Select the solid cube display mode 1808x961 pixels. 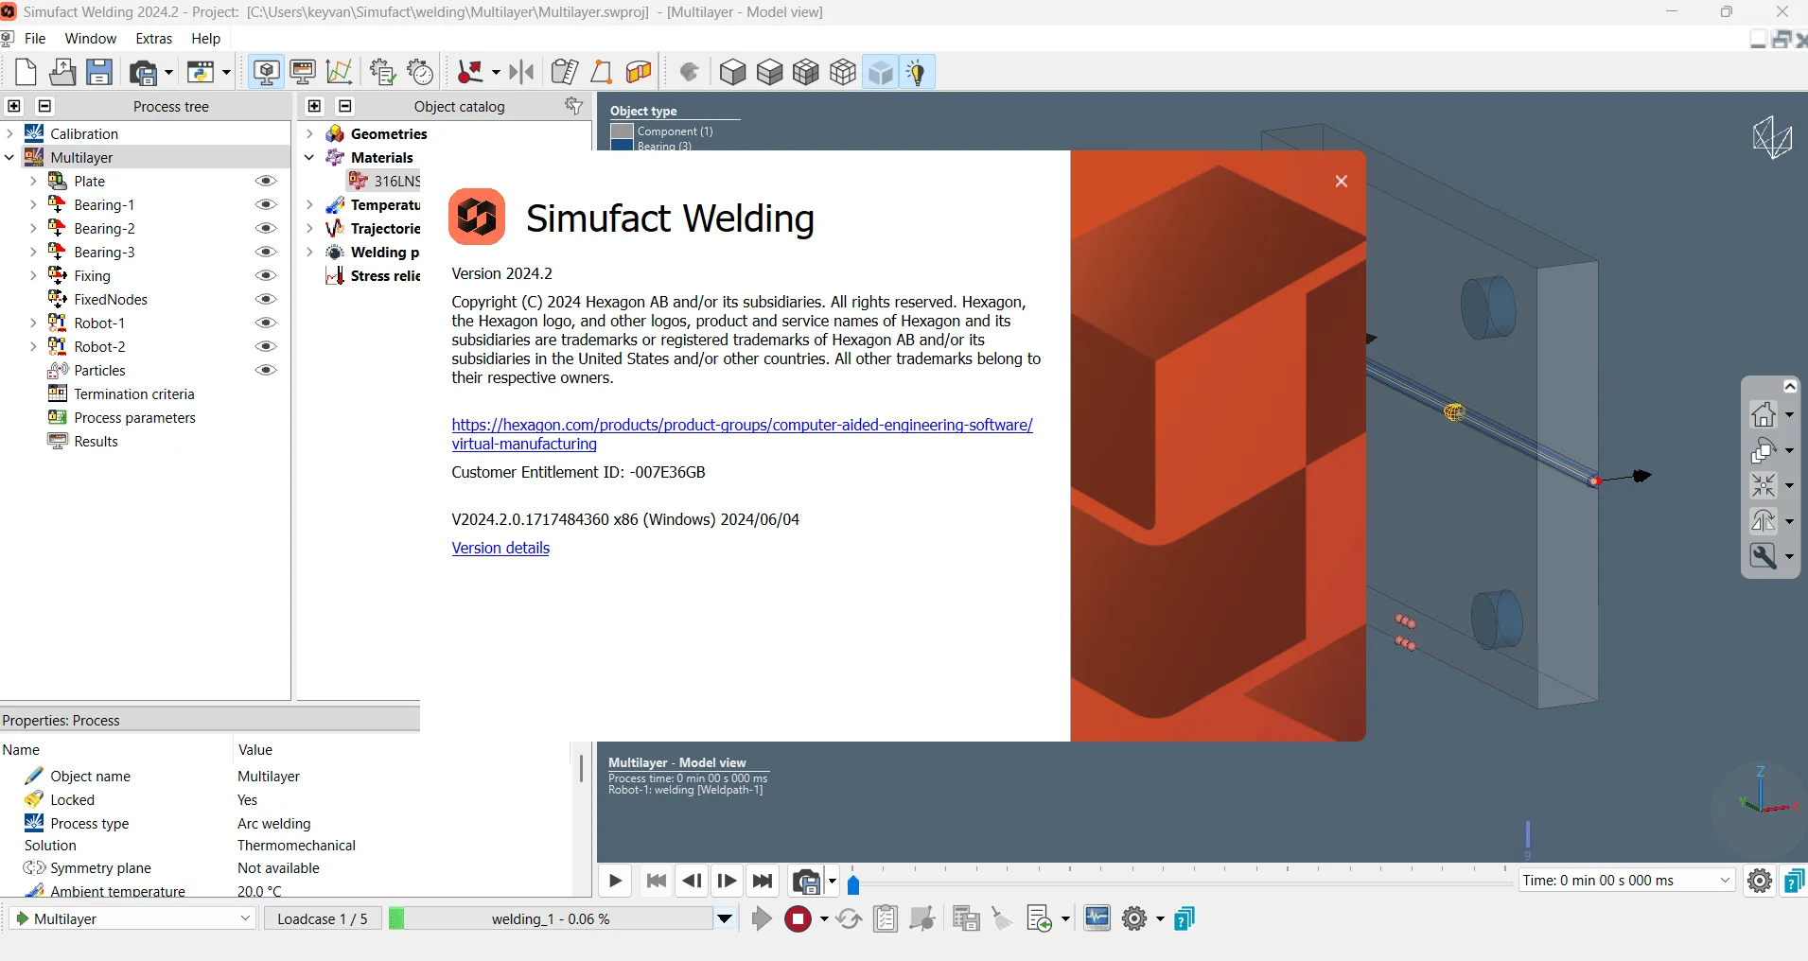733,72
